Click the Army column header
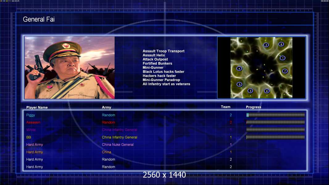This screenshot has height=185, width=329. pyautogui.click(x=106, y=107)
